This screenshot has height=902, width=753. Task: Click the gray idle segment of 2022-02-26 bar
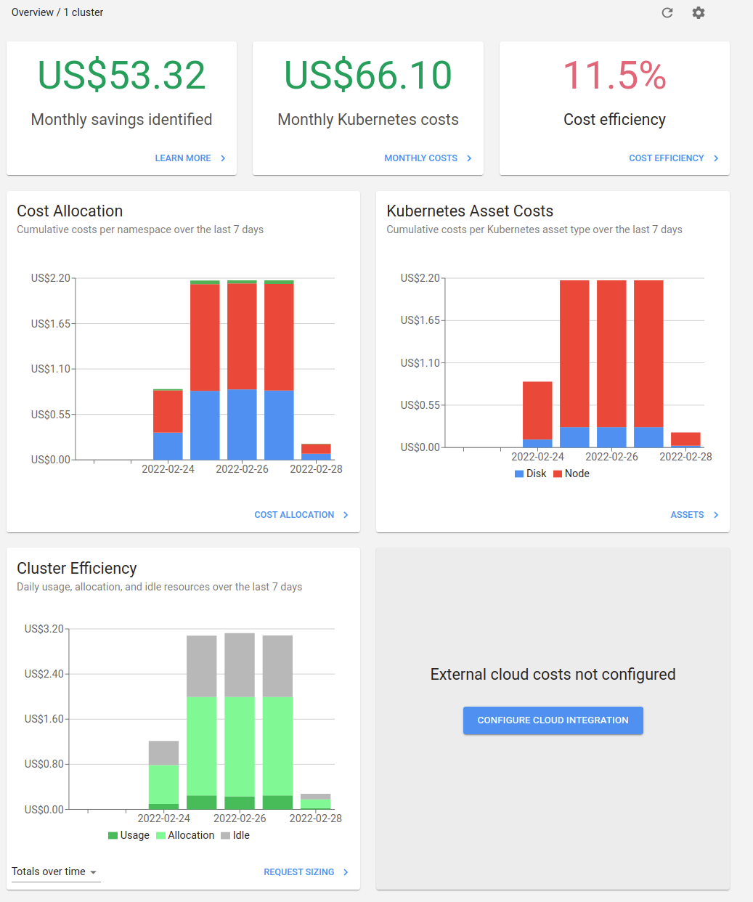[x=240, y=665]
